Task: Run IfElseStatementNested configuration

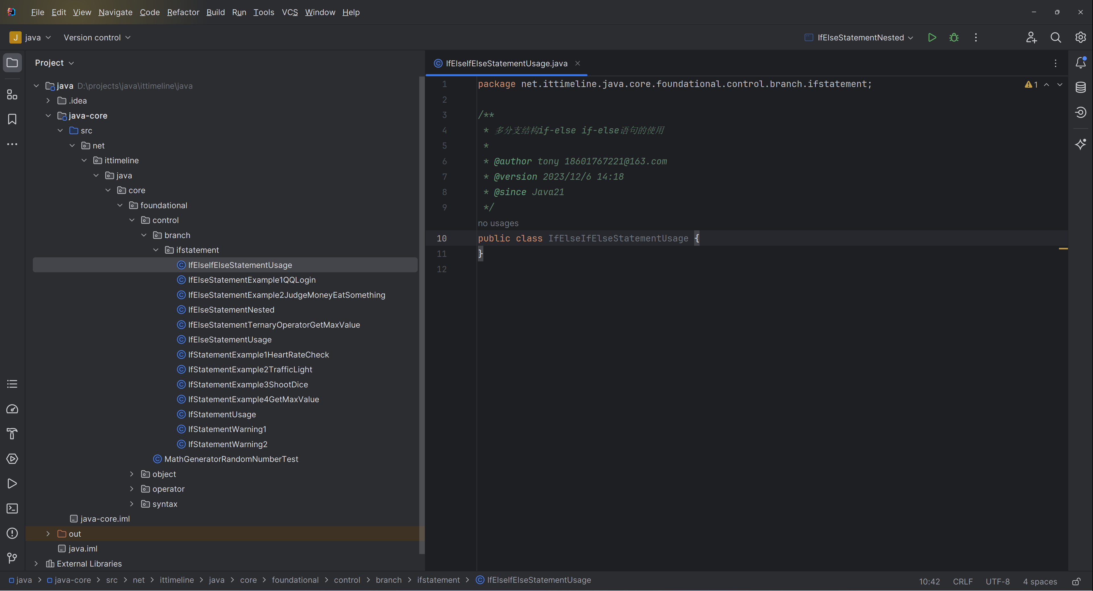Action: tap(932, 37)
